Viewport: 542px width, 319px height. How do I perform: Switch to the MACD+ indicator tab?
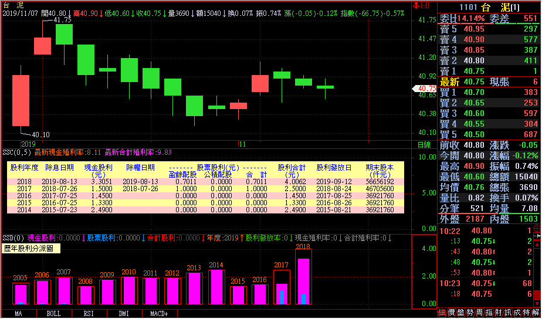click(x=160, y=314)
